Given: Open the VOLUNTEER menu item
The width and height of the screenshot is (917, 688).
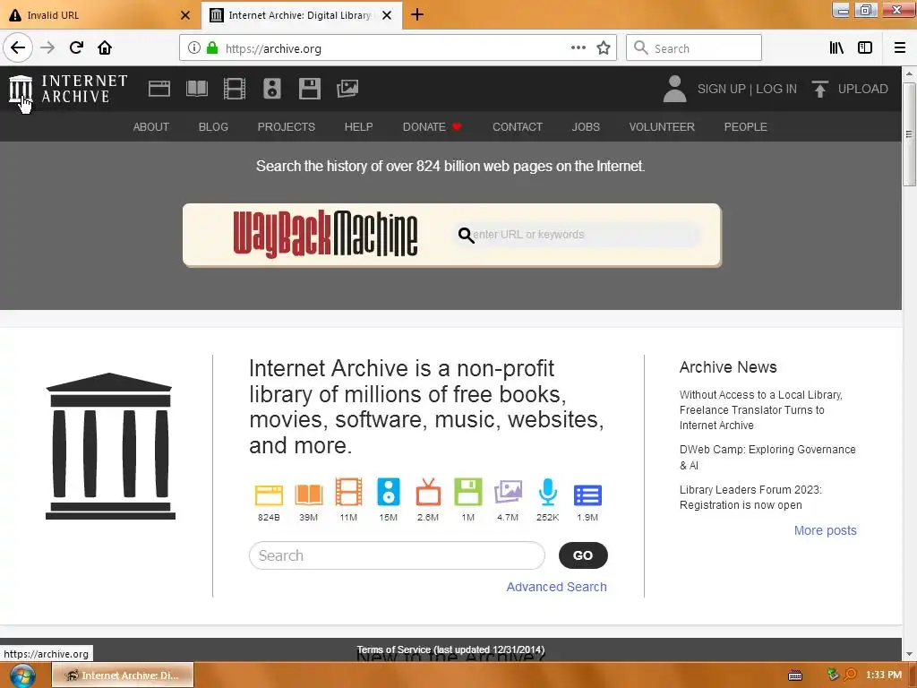Looking at the screenshot, I should [x=662, y=127].
